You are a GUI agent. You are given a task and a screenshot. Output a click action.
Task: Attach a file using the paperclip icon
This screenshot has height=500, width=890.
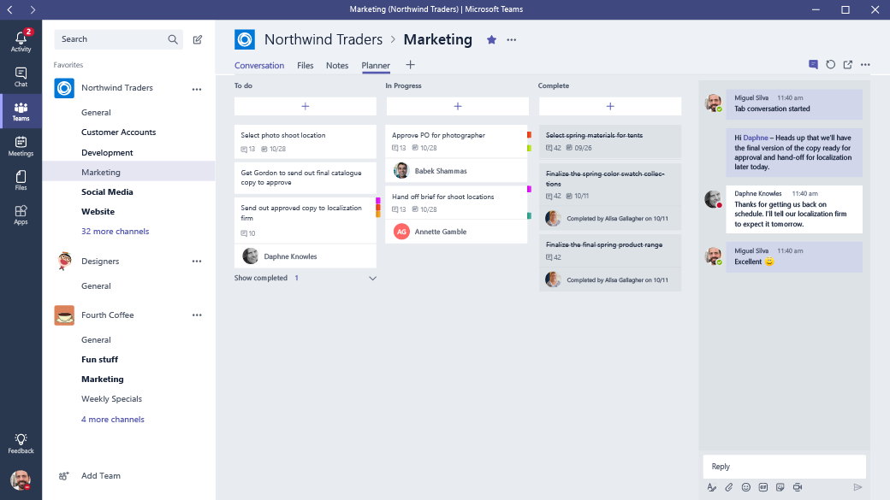pos(729,487)
